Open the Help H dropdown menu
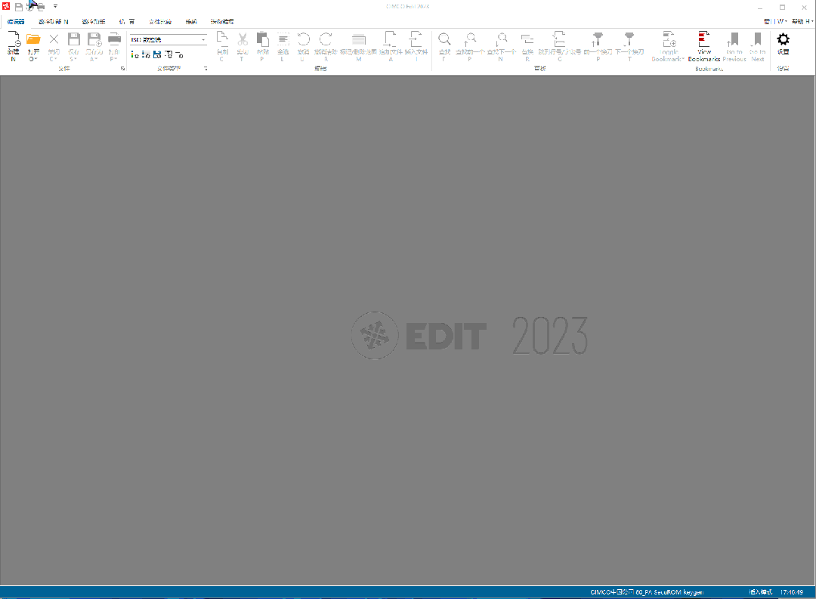 802,21
